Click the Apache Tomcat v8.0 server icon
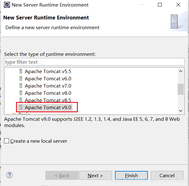 [x=21, y=93]
